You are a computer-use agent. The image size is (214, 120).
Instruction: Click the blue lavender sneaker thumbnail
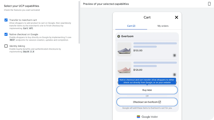click(x=124, y=49)
